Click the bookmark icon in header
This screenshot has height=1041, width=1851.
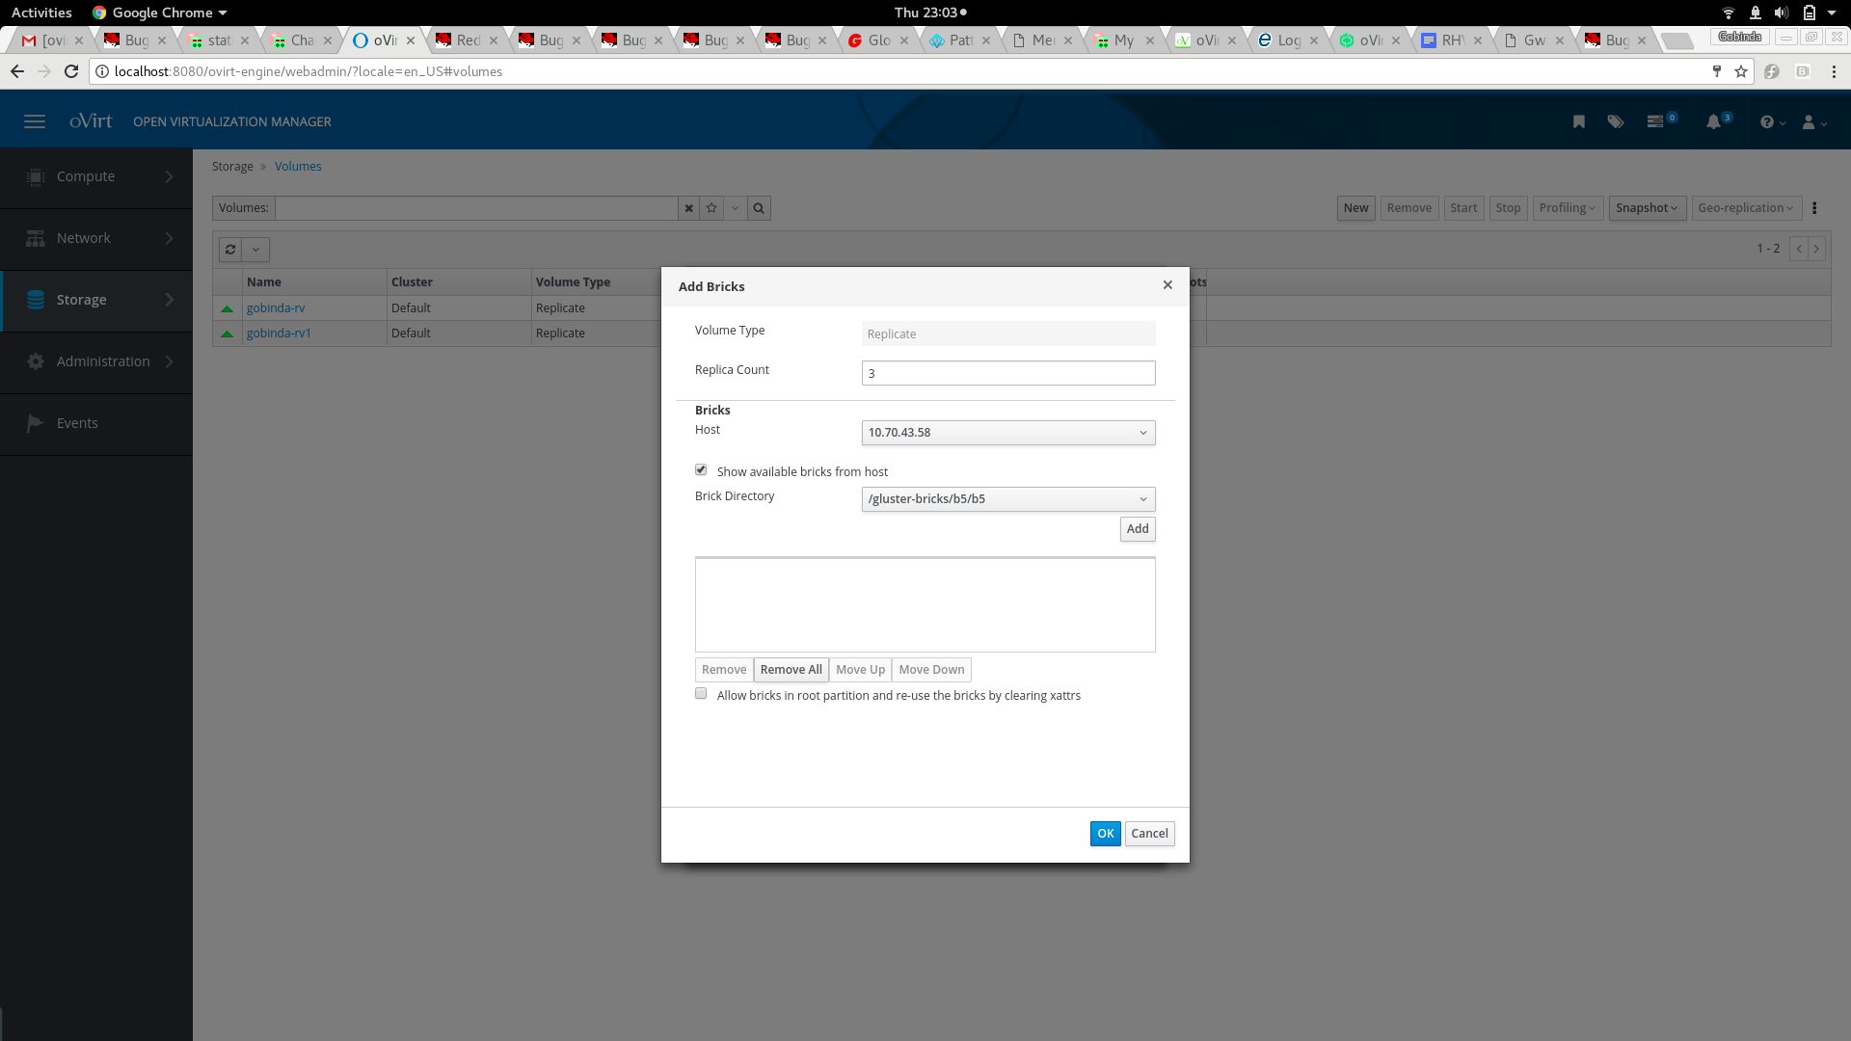1578,121
